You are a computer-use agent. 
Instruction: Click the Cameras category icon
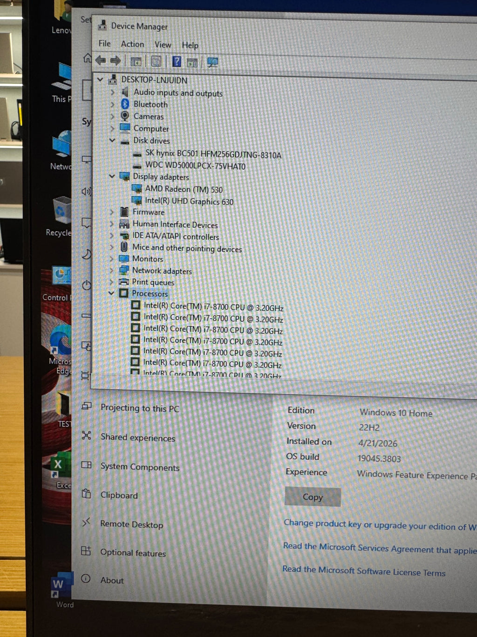click(x=125, y=116)
